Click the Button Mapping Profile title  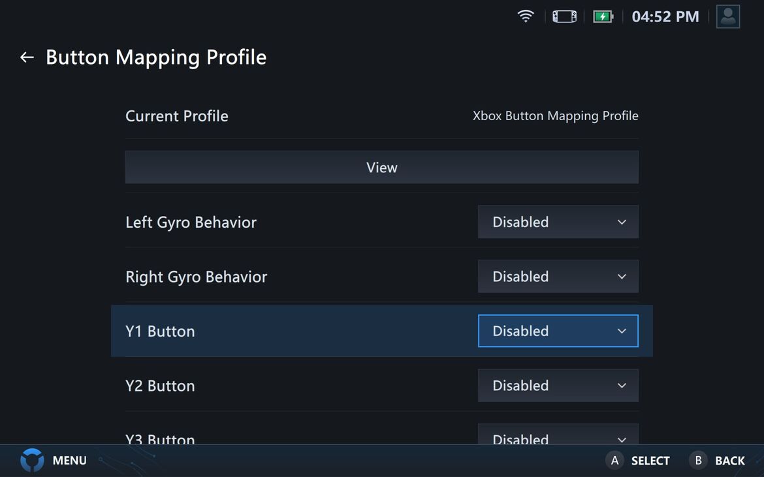[x=156, y=57]
